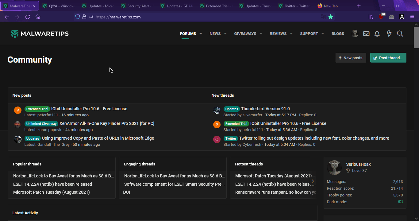Open 'Ransomware runs rampant' under Hottest threads

[x=276, y=192]
